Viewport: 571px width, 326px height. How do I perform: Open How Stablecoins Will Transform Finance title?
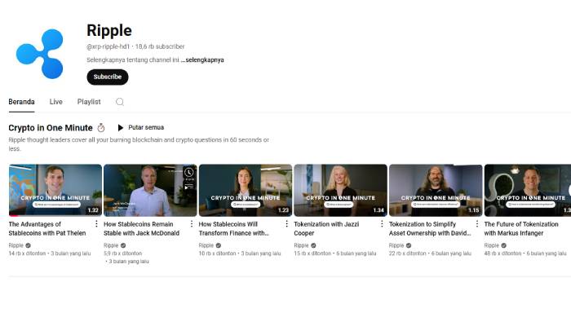[234, 228]
